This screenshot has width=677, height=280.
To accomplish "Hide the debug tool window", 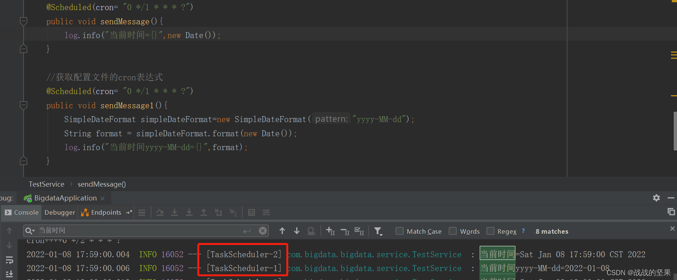I will click(671, 198).
